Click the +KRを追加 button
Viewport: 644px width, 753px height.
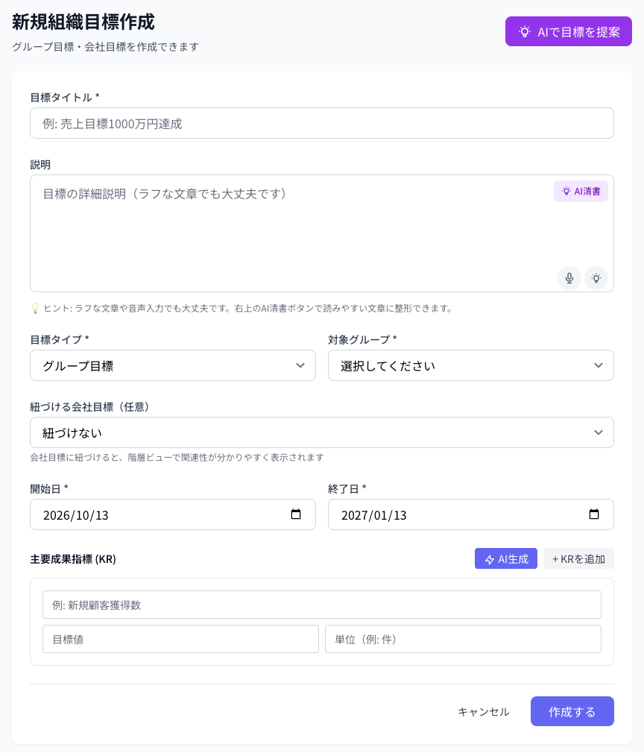pos(578,558)
